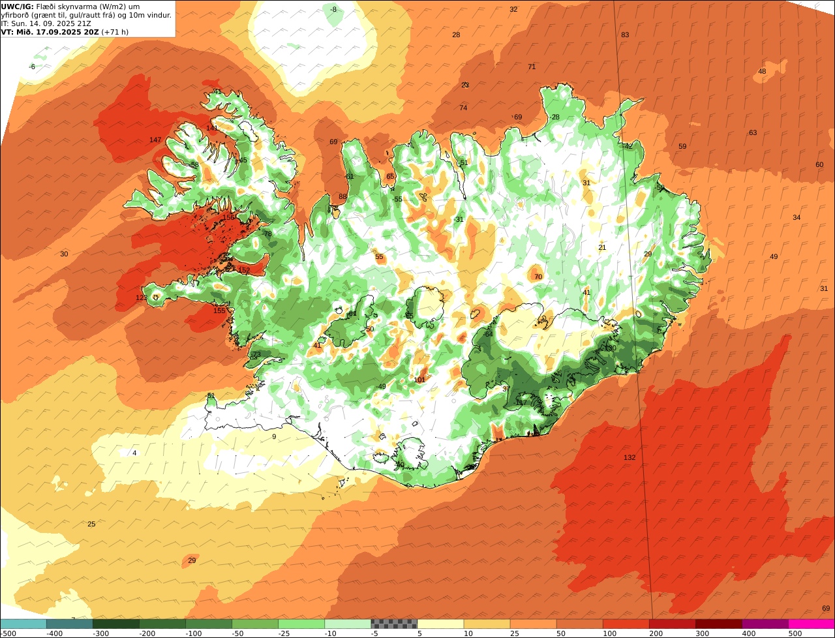Click the title text 'UWC/IG: Flæði skynvarma (W/m2) um'
This screenshot has height=638, width=835.
[x=70, y=7]
